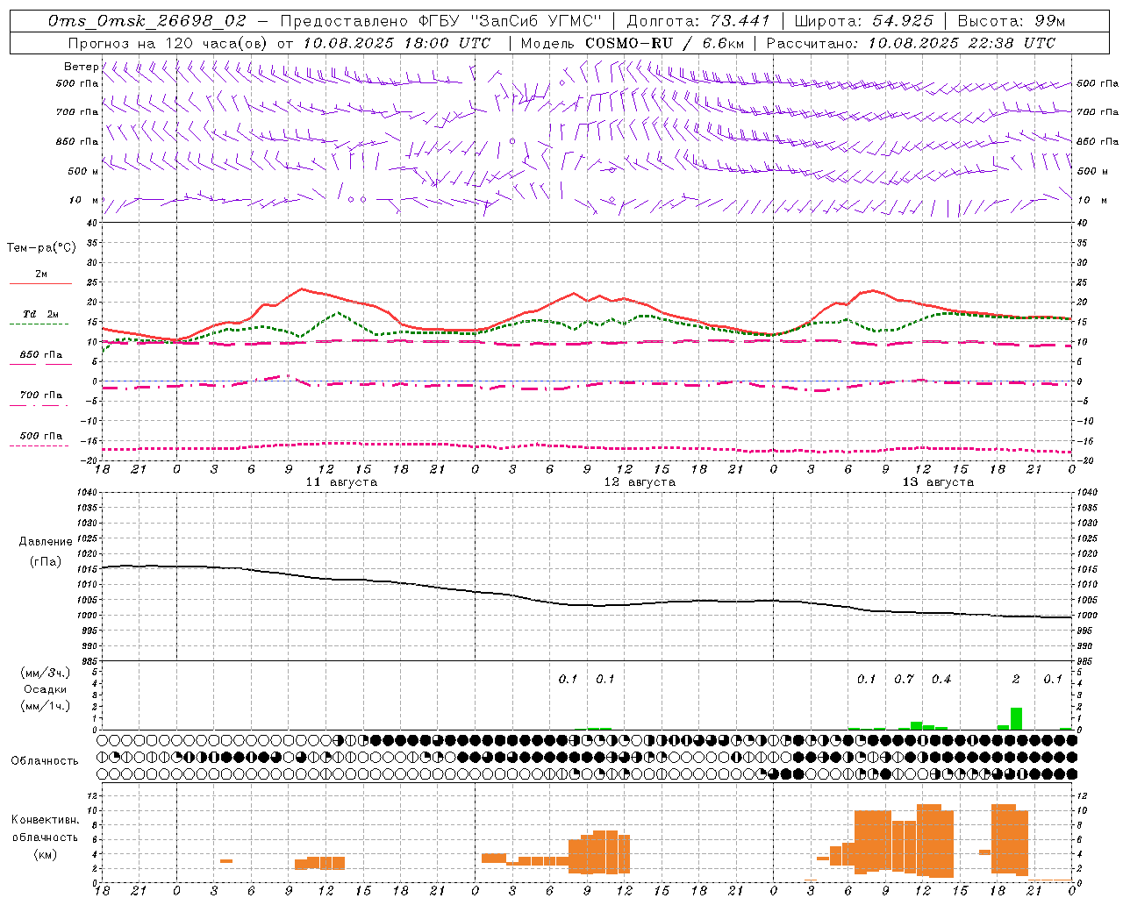The width and height of the screenshot is (1123, 898).
Task: Click the 'Облачность' cloud cover label
Action: tap(45, 760)
